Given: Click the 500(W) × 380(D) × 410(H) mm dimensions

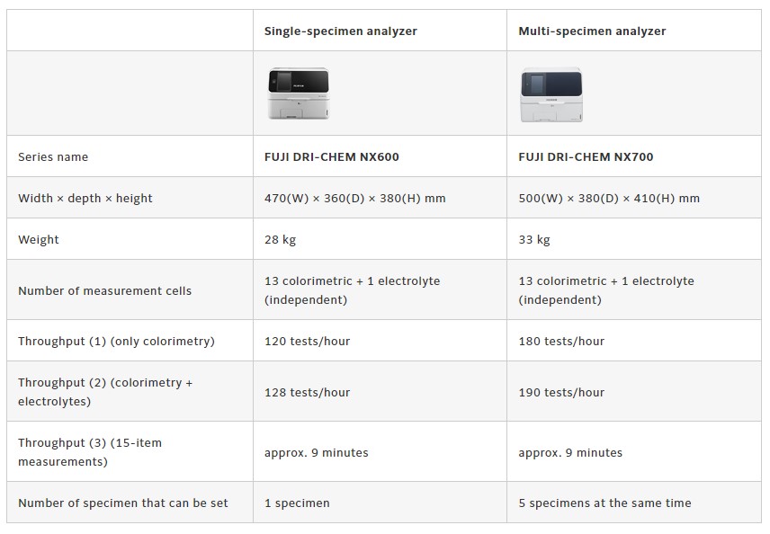Looking at the screenshot, I should coord(609,199).
